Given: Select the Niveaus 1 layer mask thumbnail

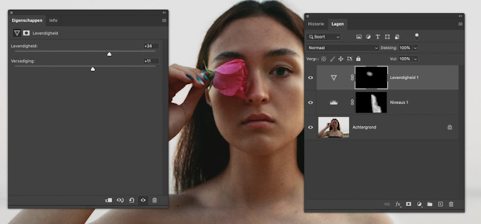Looking at the screenshot, I should pyautogui.click(x=371, y=103).
